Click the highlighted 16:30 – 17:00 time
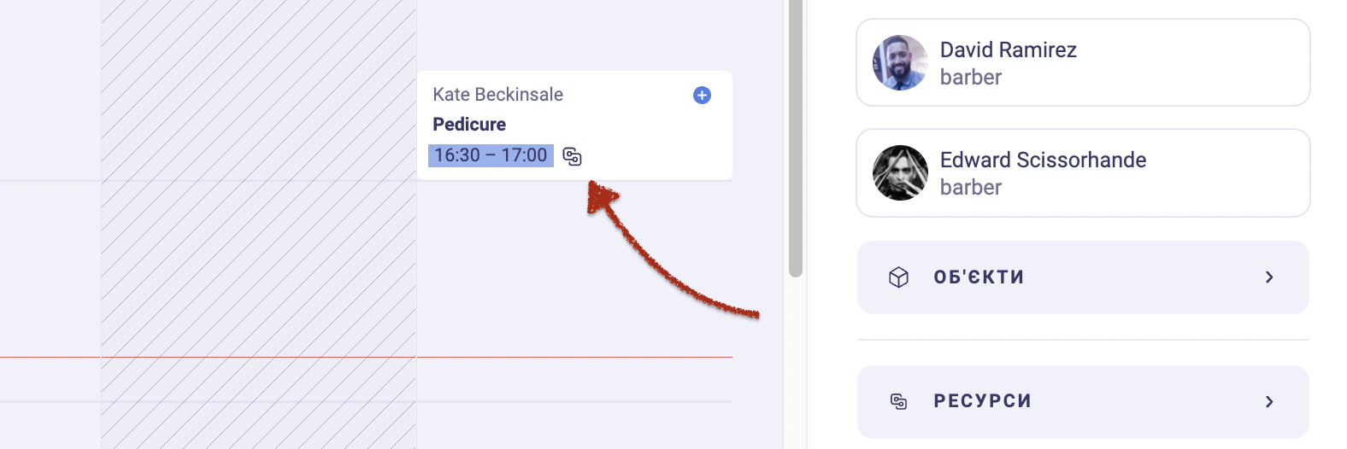This screenshot has width=1347, height=449. point(491,155)
